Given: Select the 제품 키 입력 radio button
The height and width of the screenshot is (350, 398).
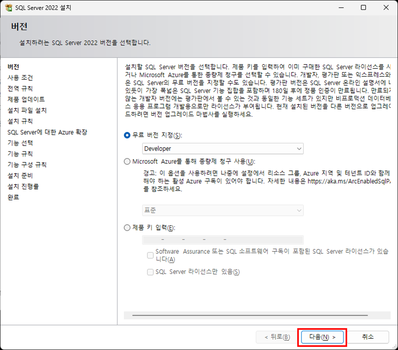Looking at the screenshot, I should coord(127,228).
